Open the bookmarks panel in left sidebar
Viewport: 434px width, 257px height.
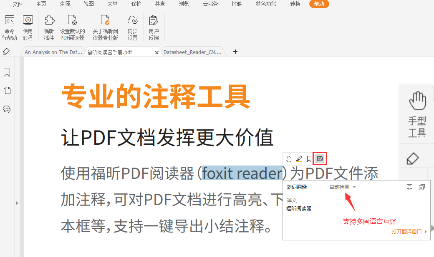(x=7, y=73)
